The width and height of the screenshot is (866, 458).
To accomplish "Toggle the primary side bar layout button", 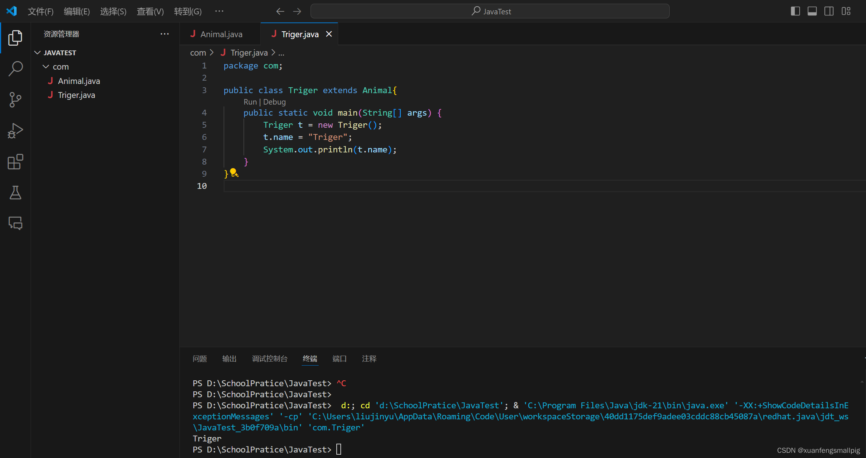I will point(795,11).
